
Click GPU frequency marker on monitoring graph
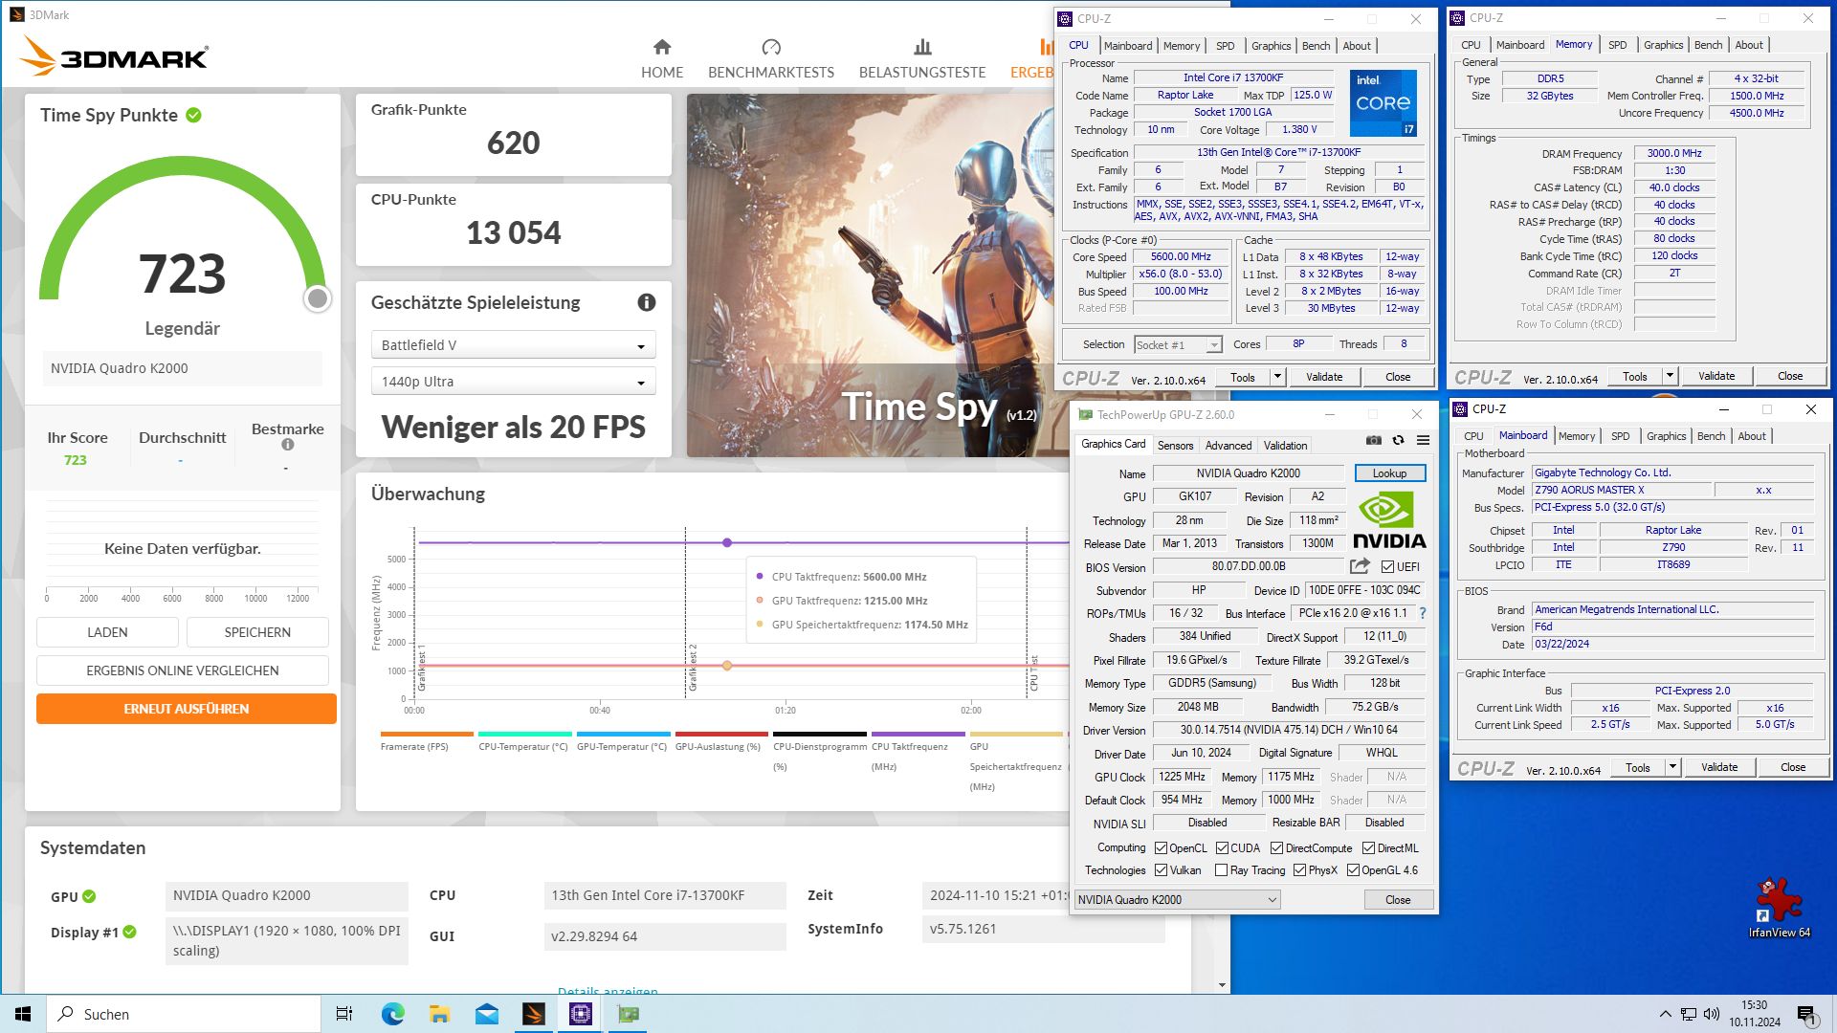click(x=727, y=666)
